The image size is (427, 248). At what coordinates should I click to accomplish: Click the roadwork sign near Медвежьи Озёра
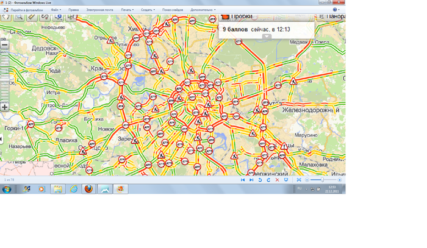[x=293, y=81]
